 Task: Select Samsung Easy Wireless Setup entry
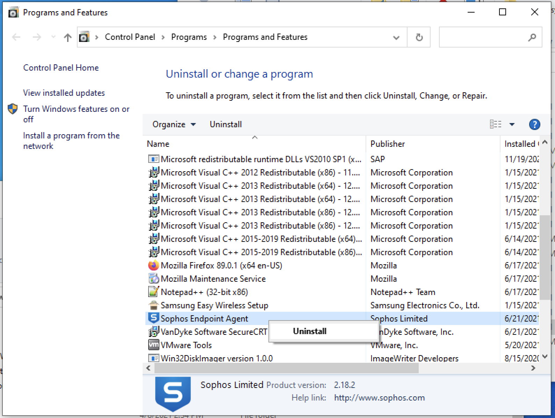coord(342,305)
